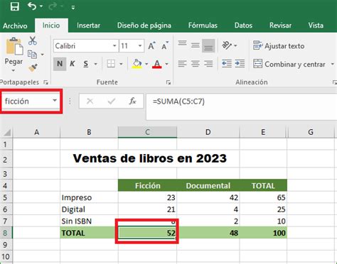
Task: Open the undo history dropdown arrow
Action: coord(41,6)
